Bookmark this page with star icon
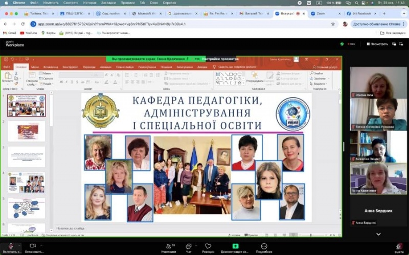 tap(333, 23)
